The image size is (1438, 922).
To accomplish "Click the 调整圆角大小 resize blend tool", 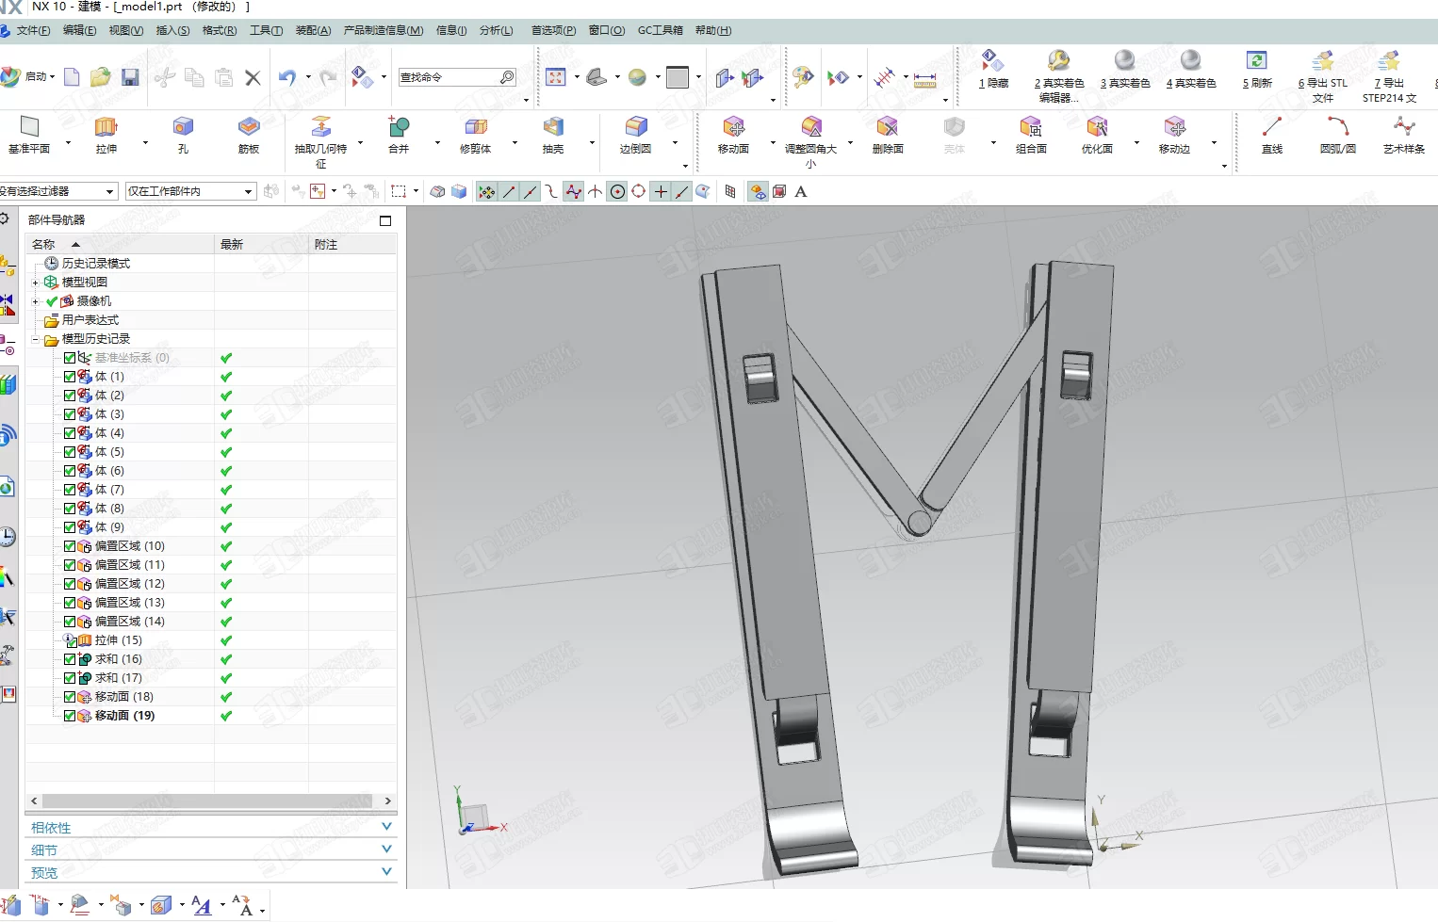I will tap(810, 141).
